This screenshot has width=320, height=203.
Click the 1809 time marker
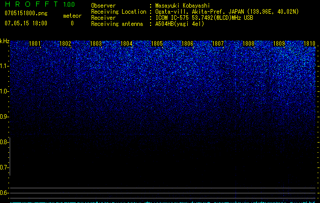[279, 44]
